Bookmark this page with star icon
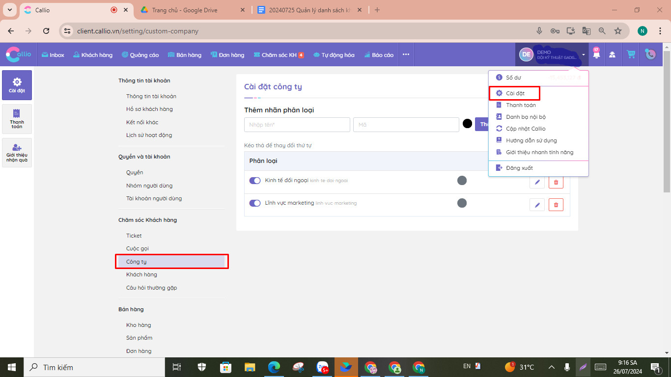This screenshot has height=377, width=671. (x=618, y=31)
